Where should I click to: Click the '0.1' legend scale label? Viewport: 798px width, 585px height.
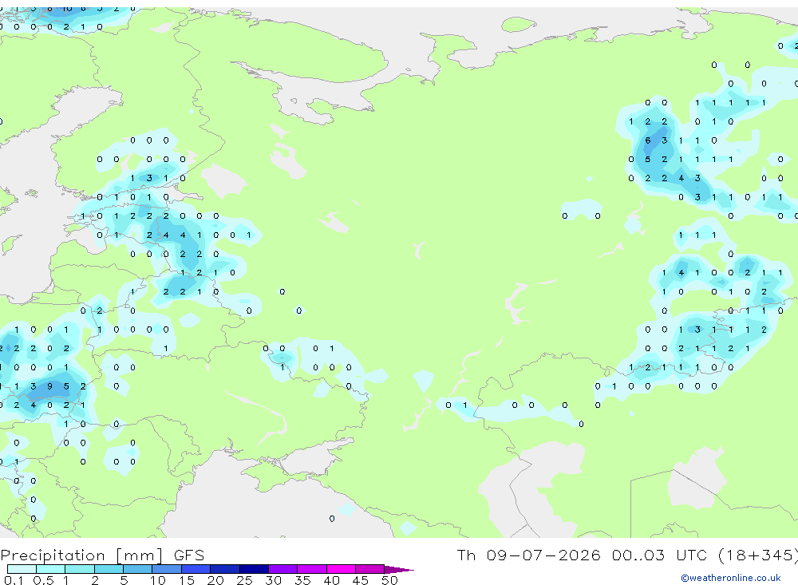click(14, 580)
